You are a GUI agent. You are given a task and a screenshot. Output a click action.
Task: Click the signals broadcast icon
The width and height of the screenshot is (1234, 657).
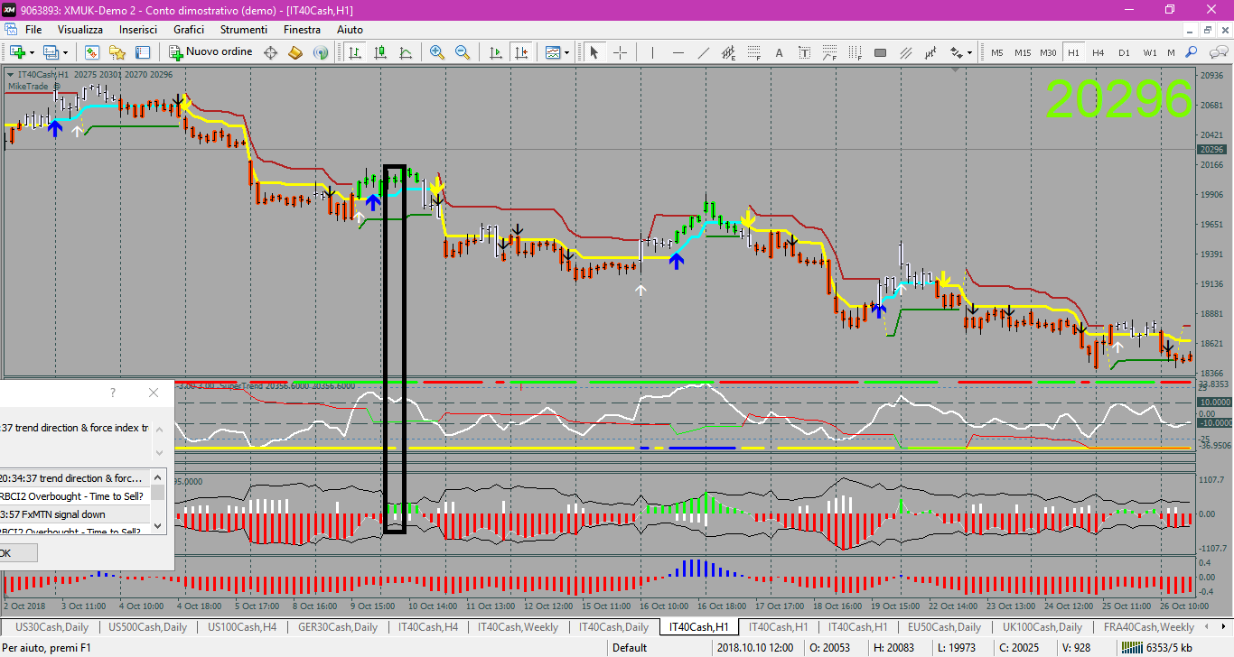point(321,52)
